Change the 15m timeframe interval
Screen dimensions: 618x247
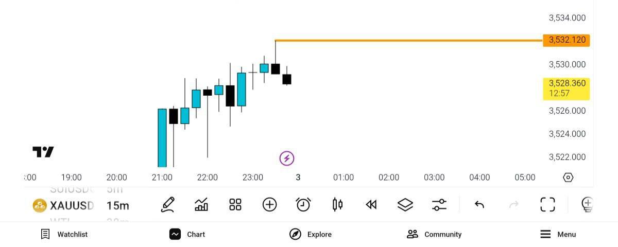[x=117, y=206]
